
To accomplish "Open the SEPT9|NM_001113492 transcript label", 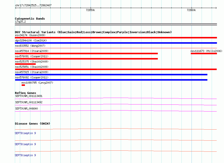I will pyautogui.click(x=29, y=102).
